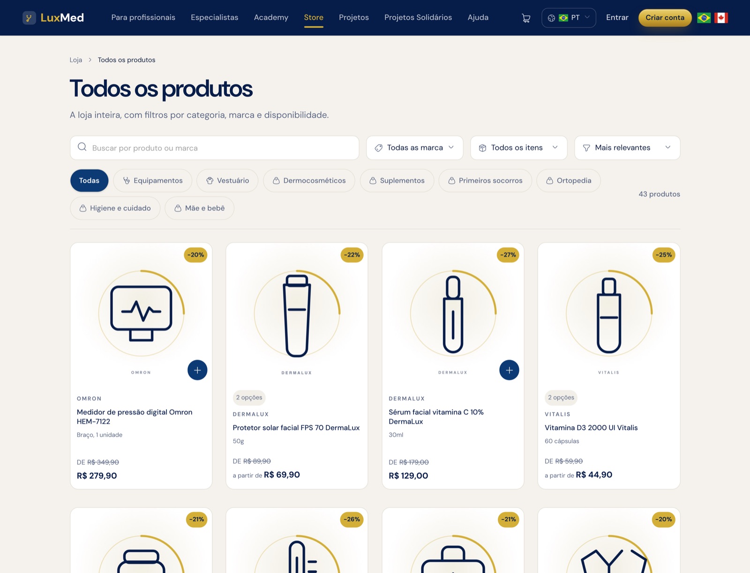Open the Omron monitor product image

141,313
